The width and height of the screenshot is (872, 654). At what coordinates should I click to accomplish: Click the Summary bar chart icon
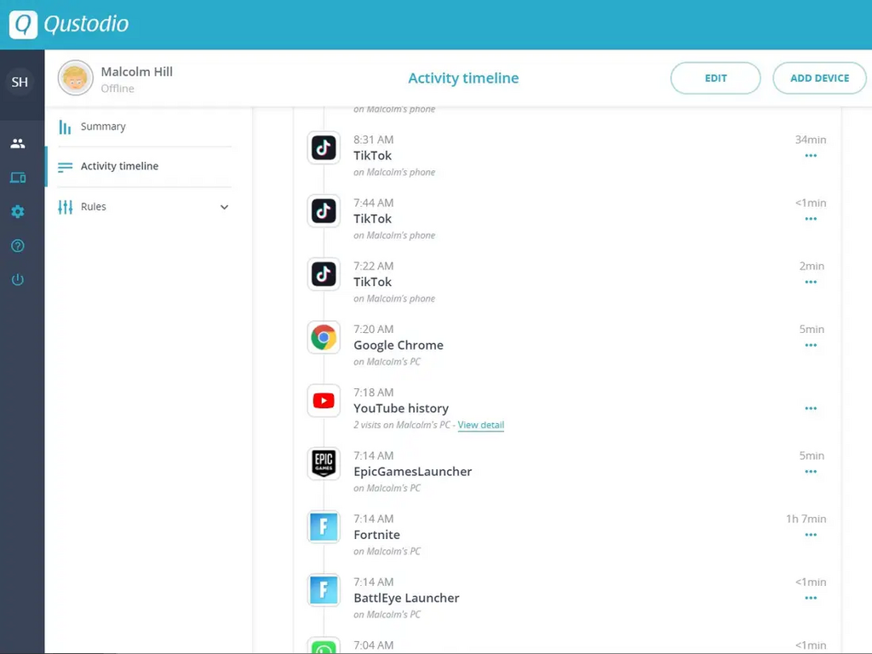[65, 128]
